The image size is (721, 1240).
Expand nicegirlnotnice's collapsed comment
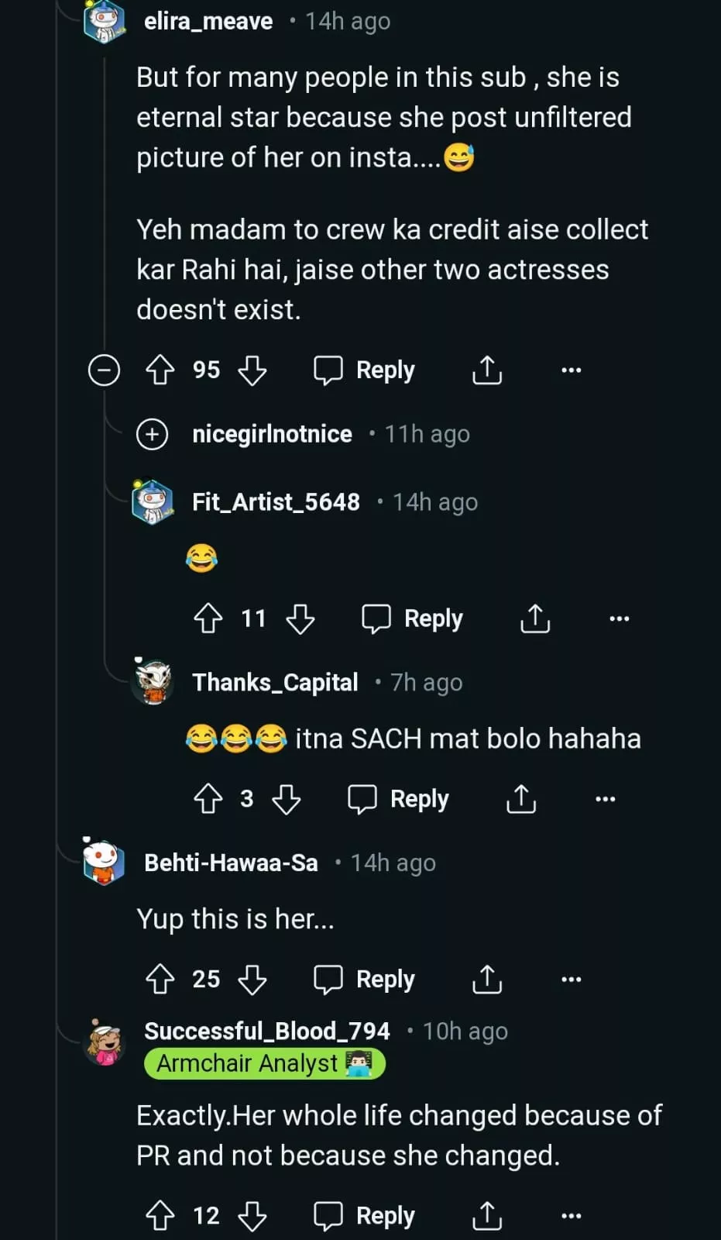(153, 434)
